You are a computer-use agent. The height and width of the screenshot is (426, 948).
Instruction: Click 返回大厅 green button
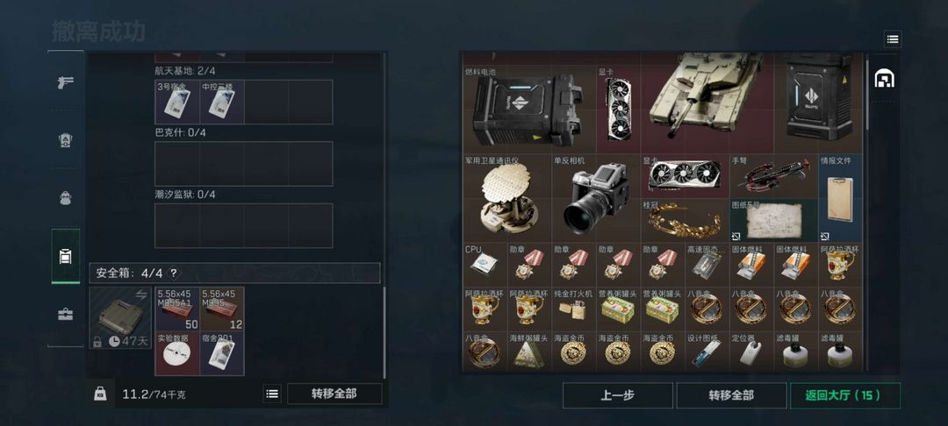[x=844, y=396]
